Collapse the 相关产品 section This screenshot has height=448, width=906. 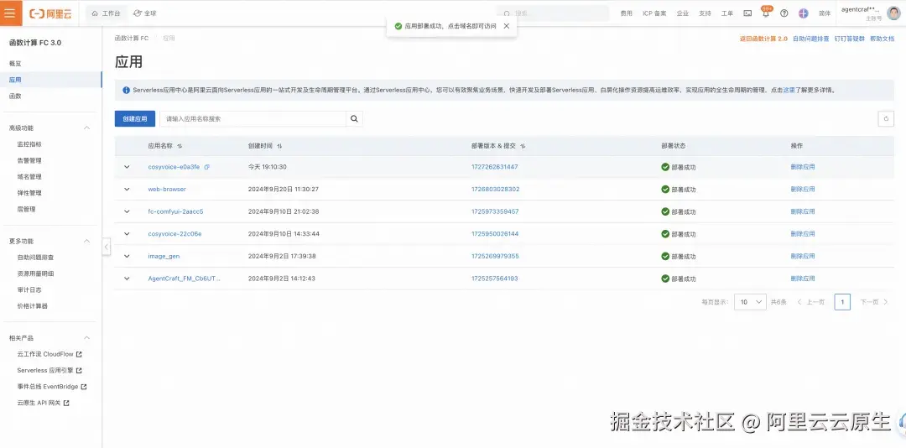point(87,337)
